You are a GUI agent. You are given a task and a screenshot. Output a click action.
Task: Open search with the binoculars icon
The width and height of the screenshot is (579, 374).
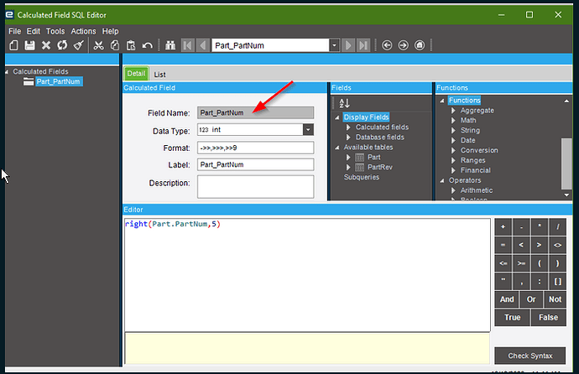170,45
